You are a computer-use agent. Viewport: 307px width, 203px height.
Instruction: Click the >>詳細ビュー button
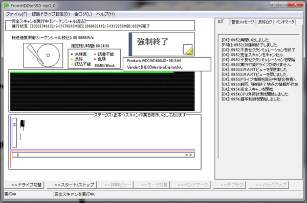click(x=115, y=185)
